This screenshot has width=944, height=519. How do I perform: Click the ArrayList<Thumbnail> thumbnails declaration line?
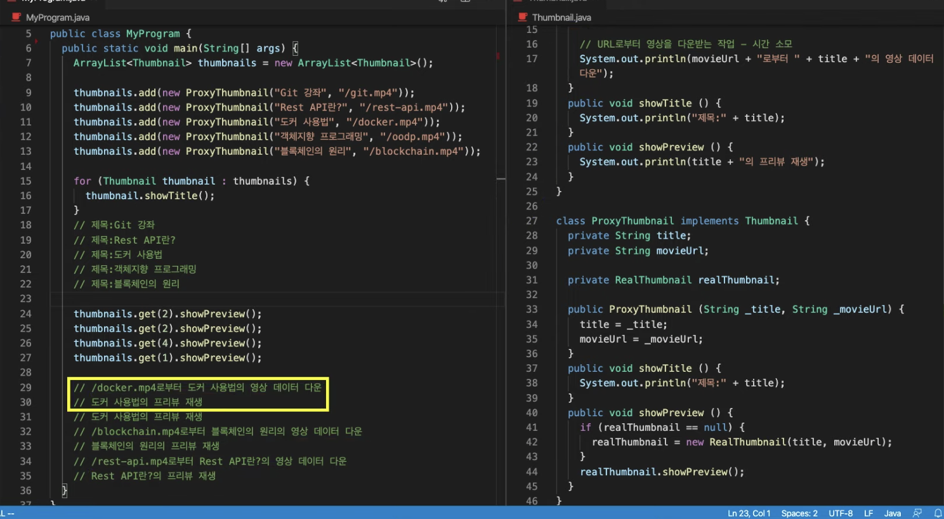tap(253, 63)
